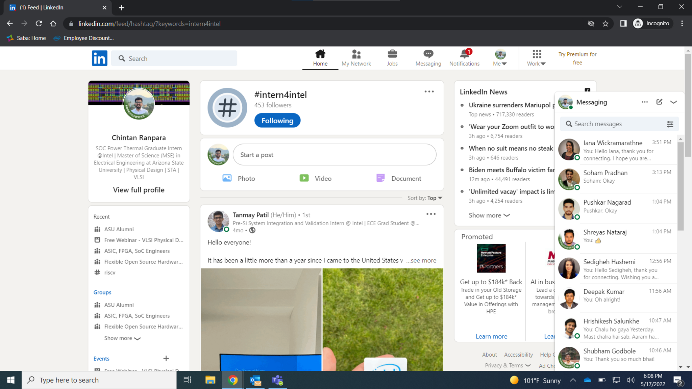This screenshot has height=389, width=692.
Task: Add a new event with plus icon
Action: (166, 358)
